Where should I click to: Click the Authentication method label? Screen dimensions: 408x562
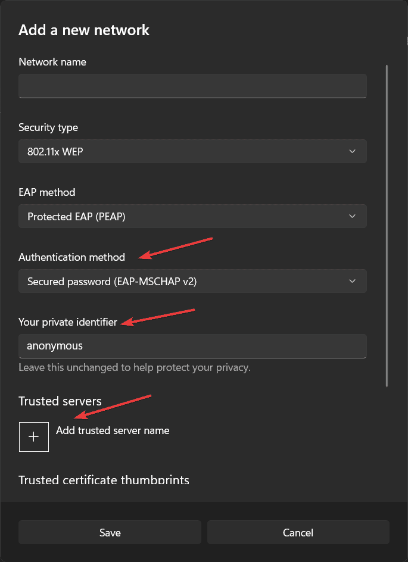pyautogui.click(x=71, y=257)
